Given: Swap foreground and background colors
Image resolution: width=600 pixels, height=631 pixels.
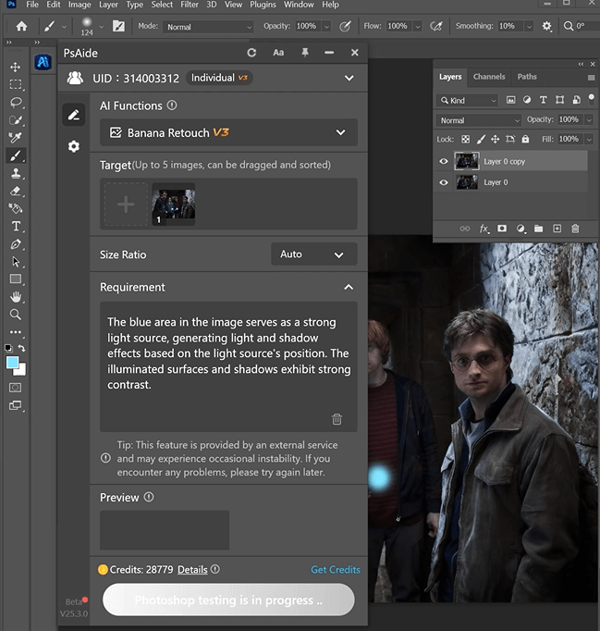Looking at the screenshot, I should click(x=21, y=348).
